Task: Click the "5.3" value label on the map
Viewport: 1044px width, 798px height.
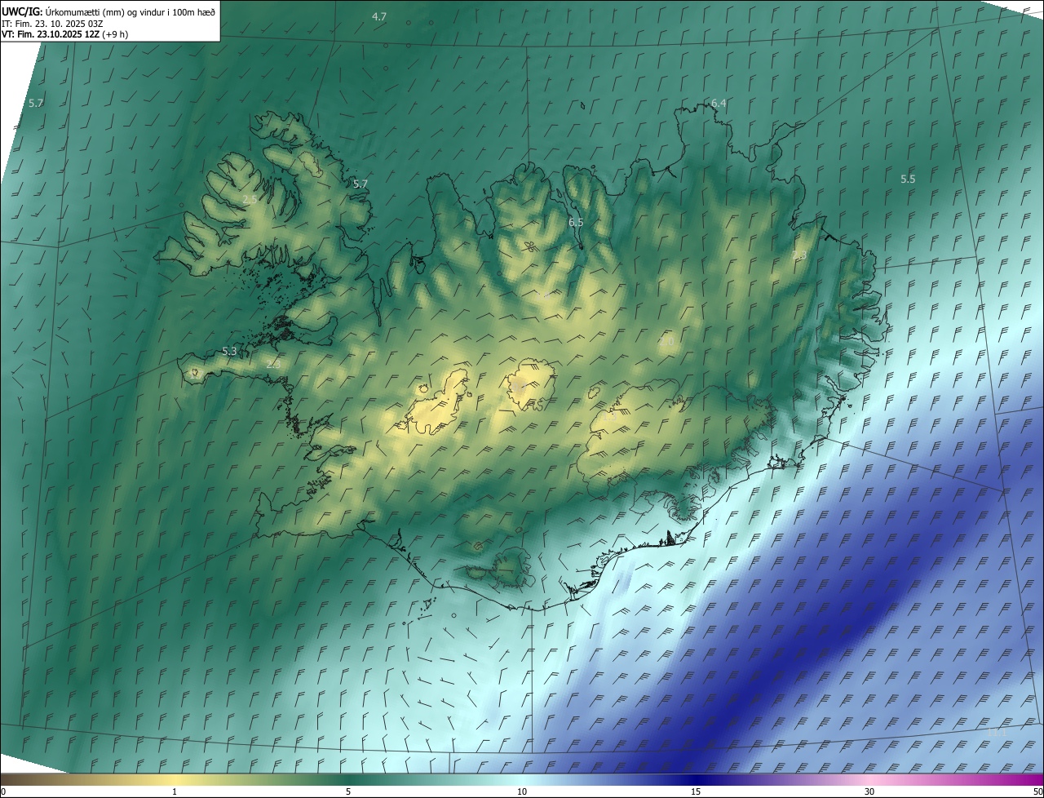Action: tap(229, 351)
